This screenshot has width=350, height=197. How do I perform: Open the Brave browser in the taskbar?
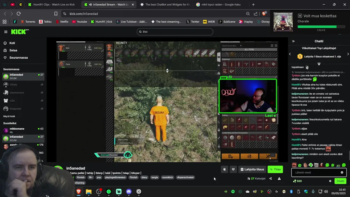79,192
